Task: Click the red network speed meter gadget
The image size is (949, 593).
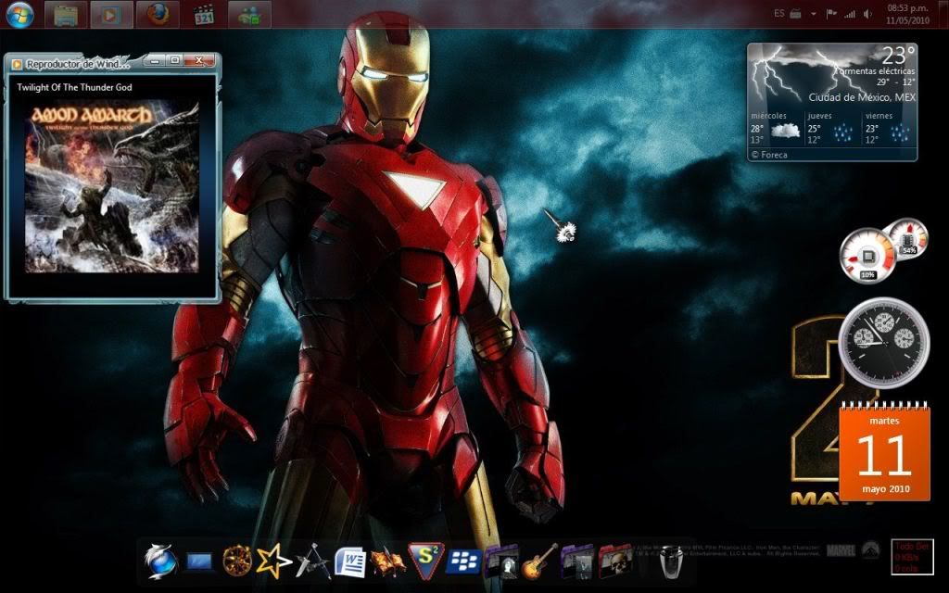Action: (912, 557)
